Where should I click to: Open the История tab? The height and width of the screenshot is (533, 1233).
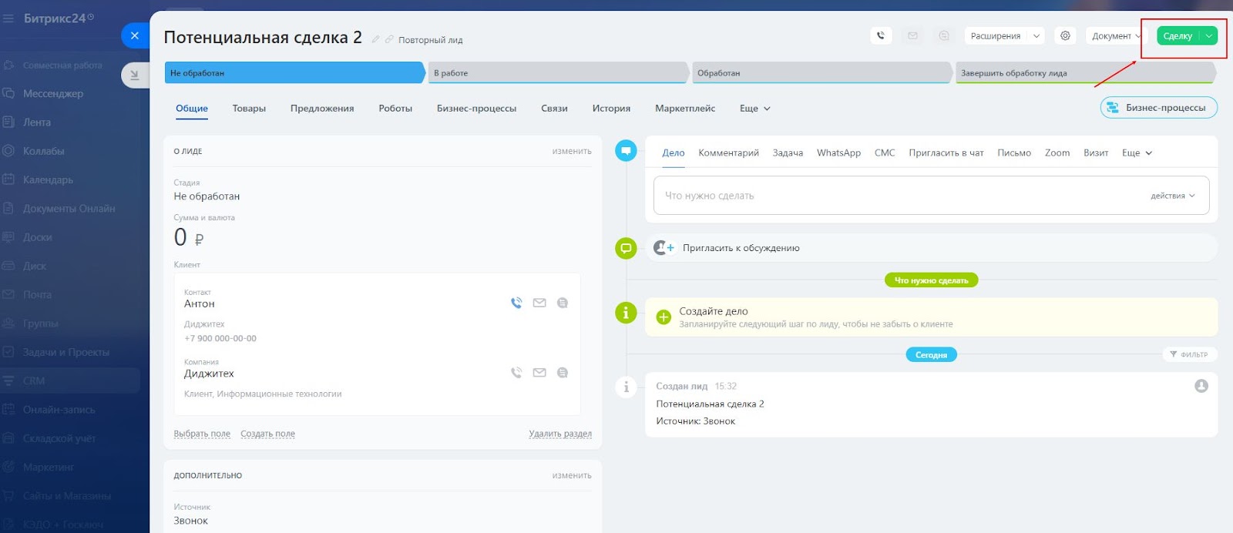pos(611,109)
